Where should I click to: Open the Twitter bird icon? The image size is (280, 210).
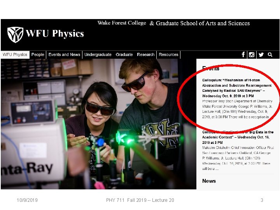coord(261,55)
